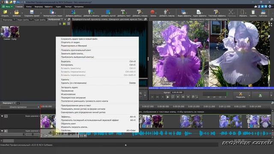Collapse the Аудио дорожка 1 track
The width and height of the screenshot is (274, 154).
coord(2,131)
